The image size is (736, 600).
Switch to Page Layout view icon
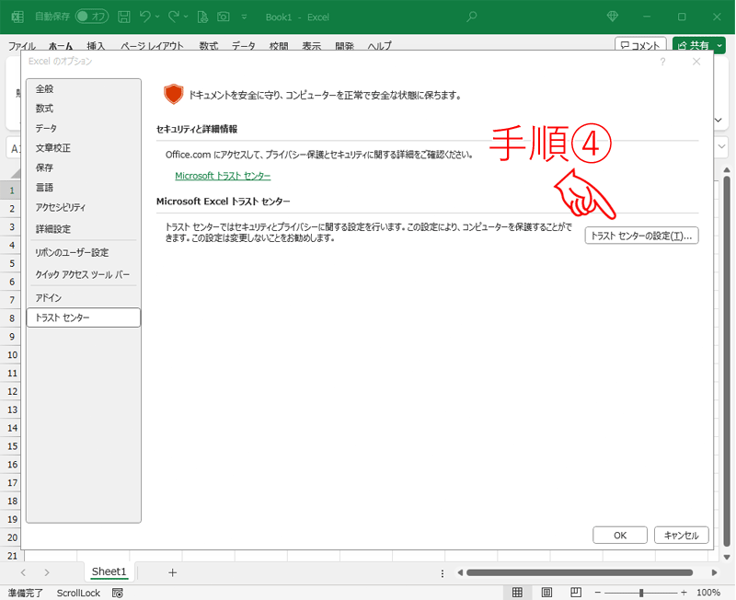(546, 593)
